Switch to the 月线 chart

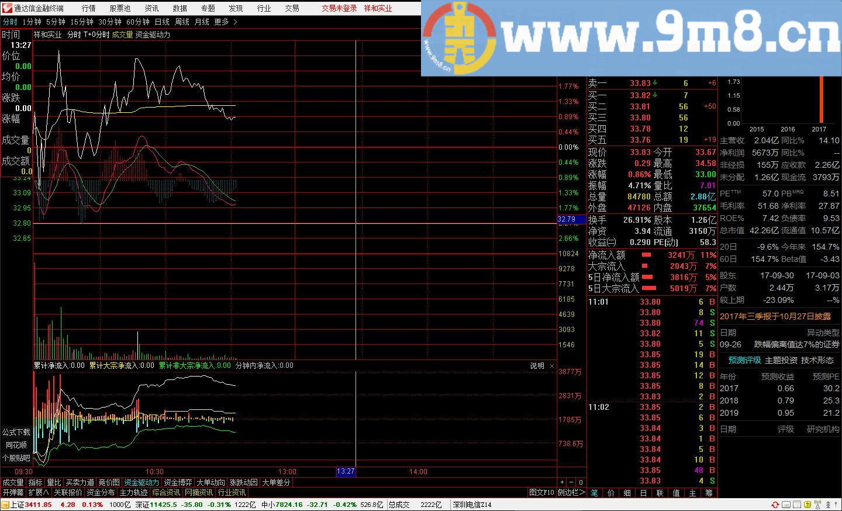point(202,22)
